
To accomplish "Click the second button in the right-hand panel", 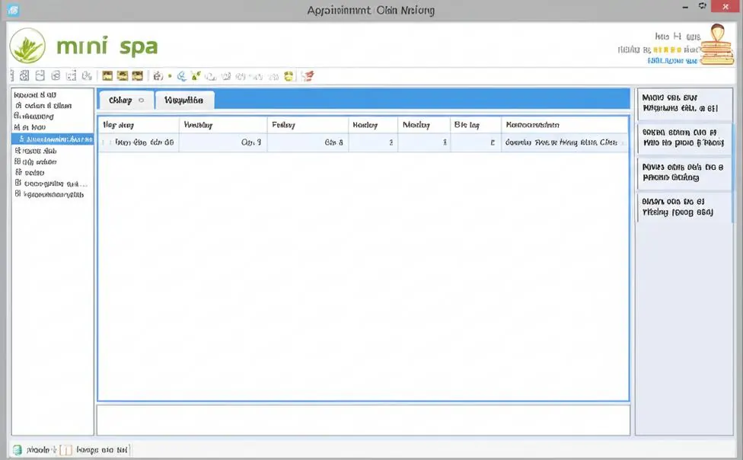I will point(684,138).
